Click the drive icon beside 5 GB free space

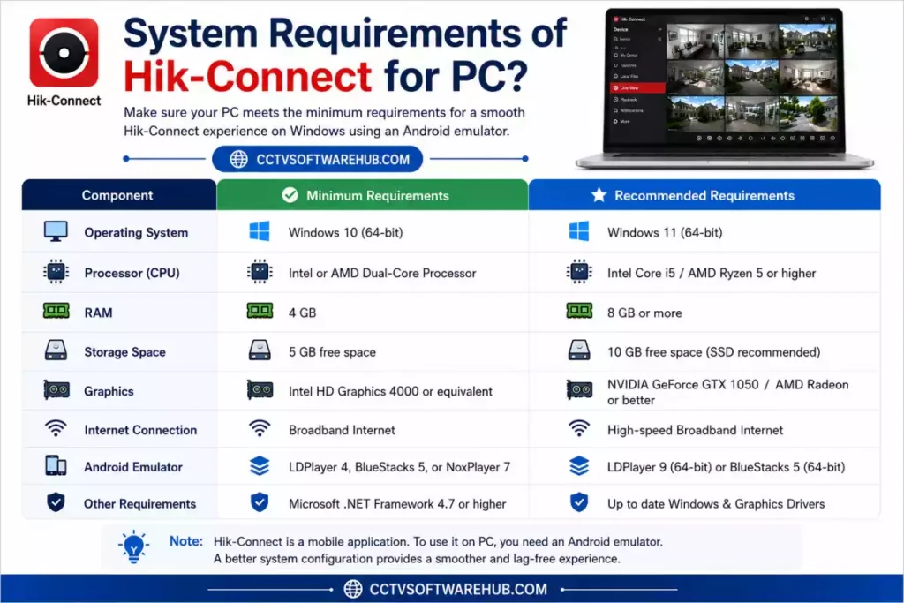coord(260,350)
